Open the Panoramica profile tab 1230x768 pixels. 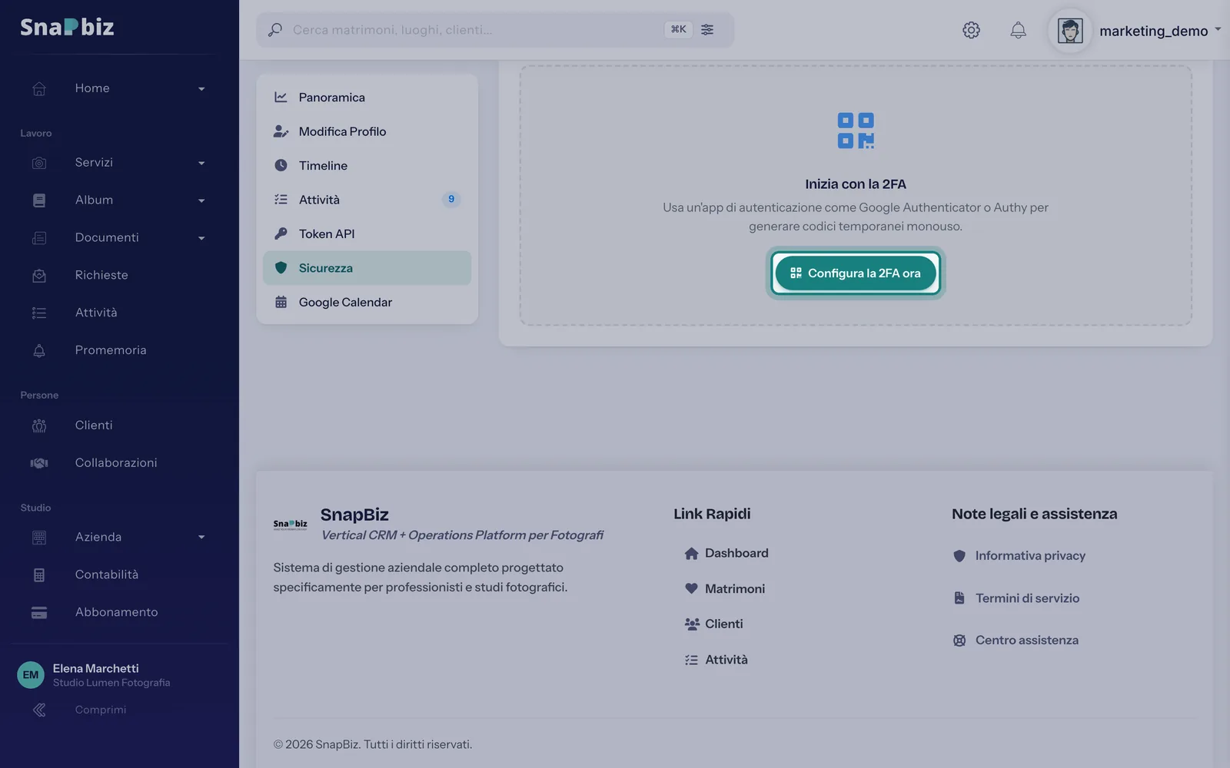pos(367,98)
